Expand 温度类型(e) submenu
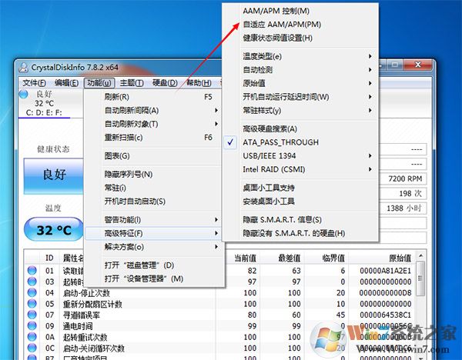 [x=300, y=56]
